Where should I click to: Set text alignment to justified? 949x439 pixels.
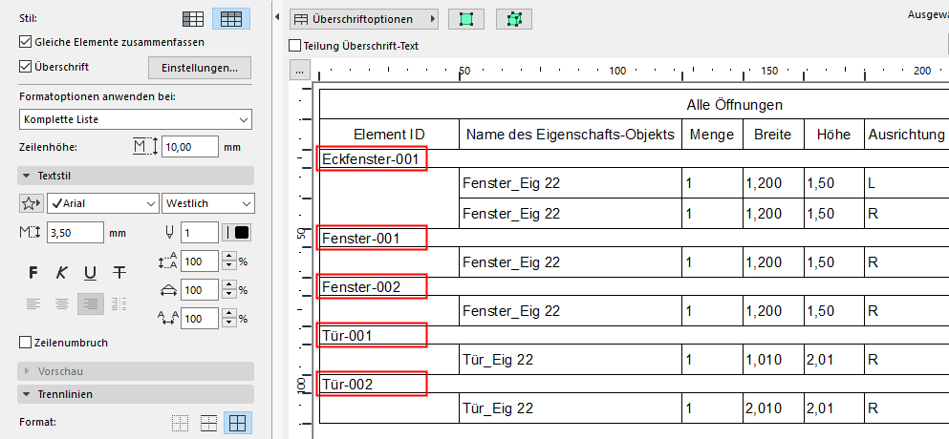119,303
